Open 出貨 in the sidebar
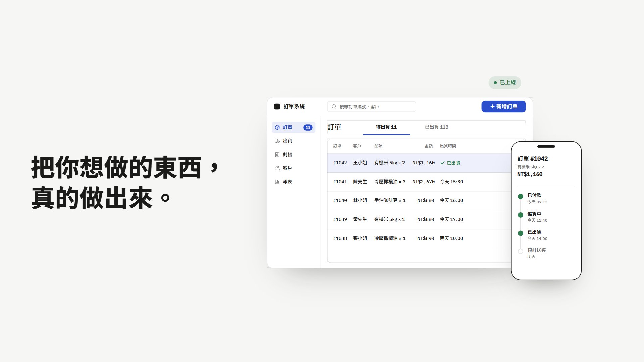Screen dimensions: 644x362 [293, 141]
